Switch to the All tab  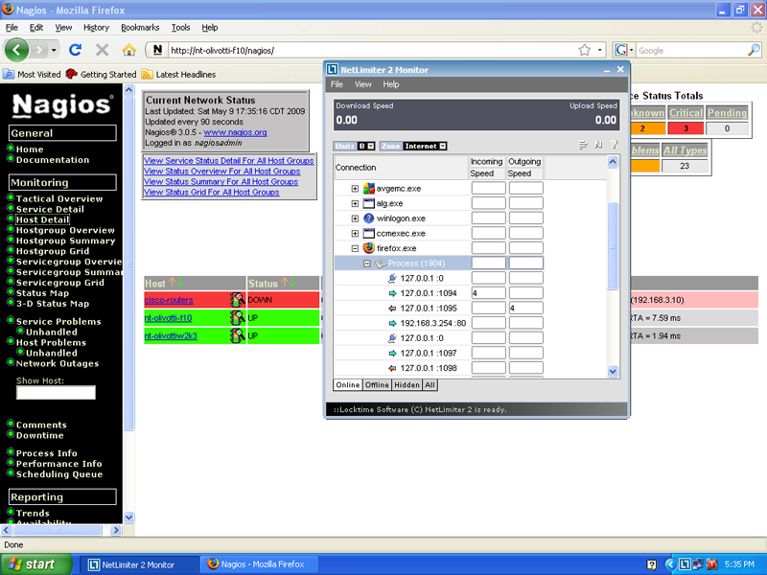tap(430, 385)
